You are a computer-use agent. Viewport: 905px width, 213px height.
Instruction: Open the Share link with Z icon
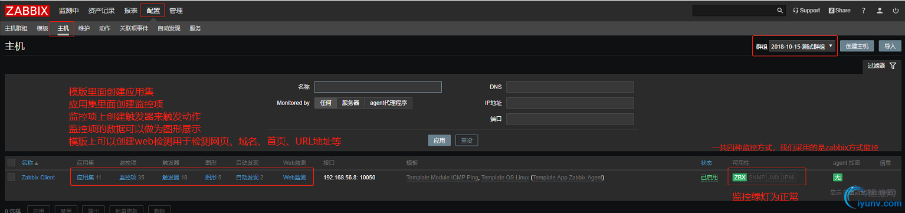coord(840,10)
